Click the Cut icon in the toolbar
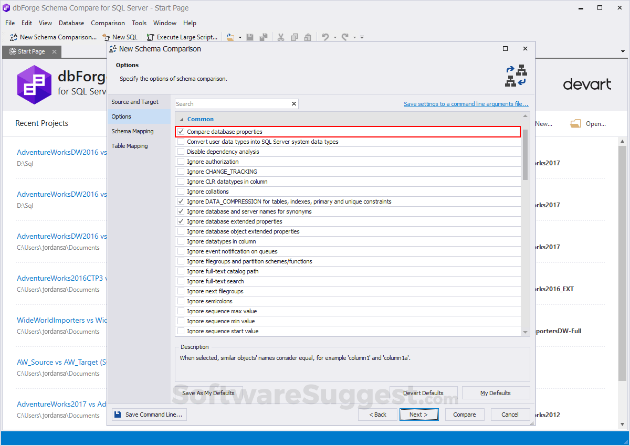 (x=281, y=37)
